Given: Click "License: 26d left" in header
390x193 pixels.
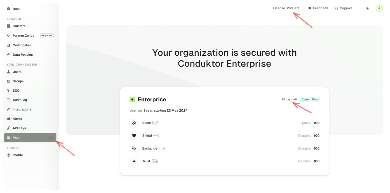Looking at the screenshot, I should coord(286,8).
